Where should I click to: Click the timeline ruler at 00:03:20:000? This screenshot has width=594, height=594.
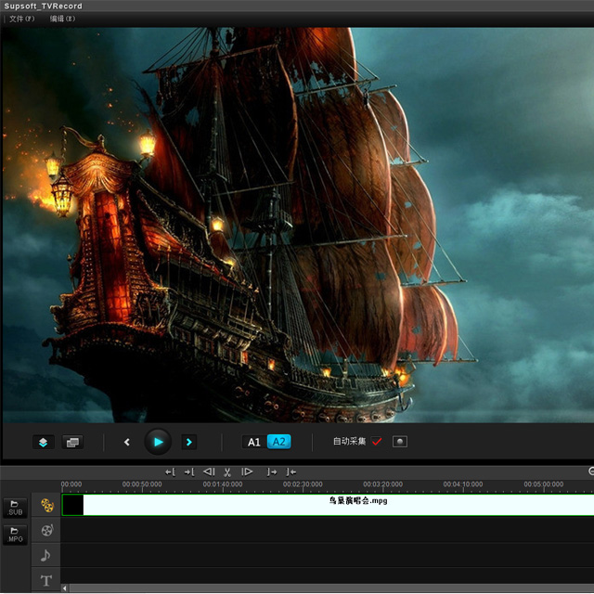382,484
